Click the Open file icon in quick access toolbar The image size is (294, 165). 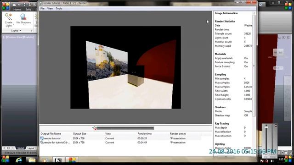(19, 5)
